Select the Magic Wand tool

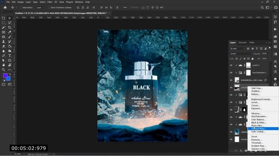tap(3, 27)
